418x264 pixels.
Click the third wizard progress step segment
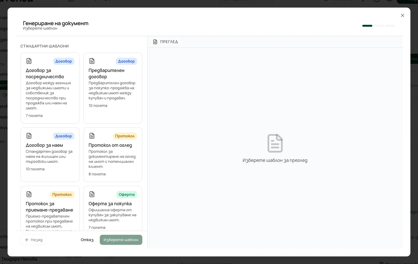point(390,26)
